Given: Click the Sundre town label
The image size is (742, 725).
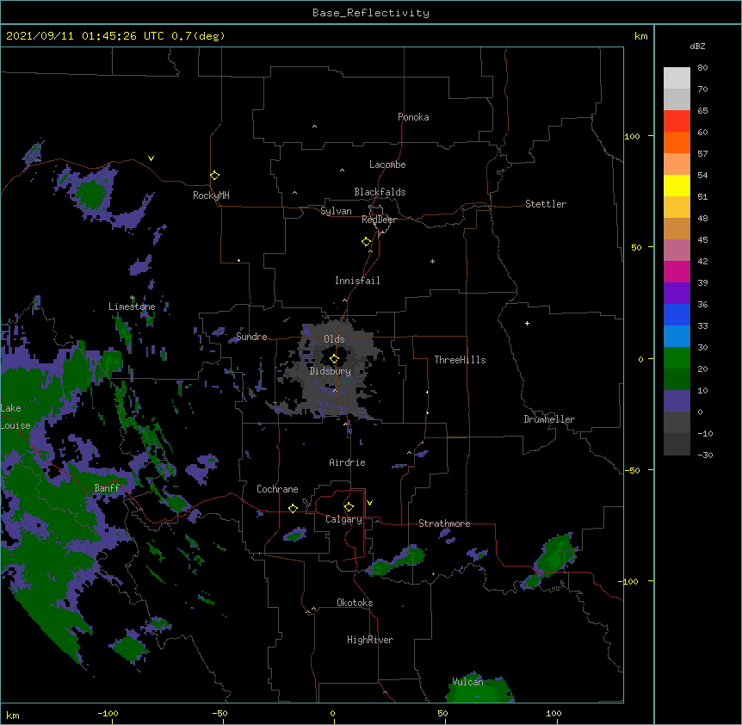Looking at the screenshot, I should (251, 337).
